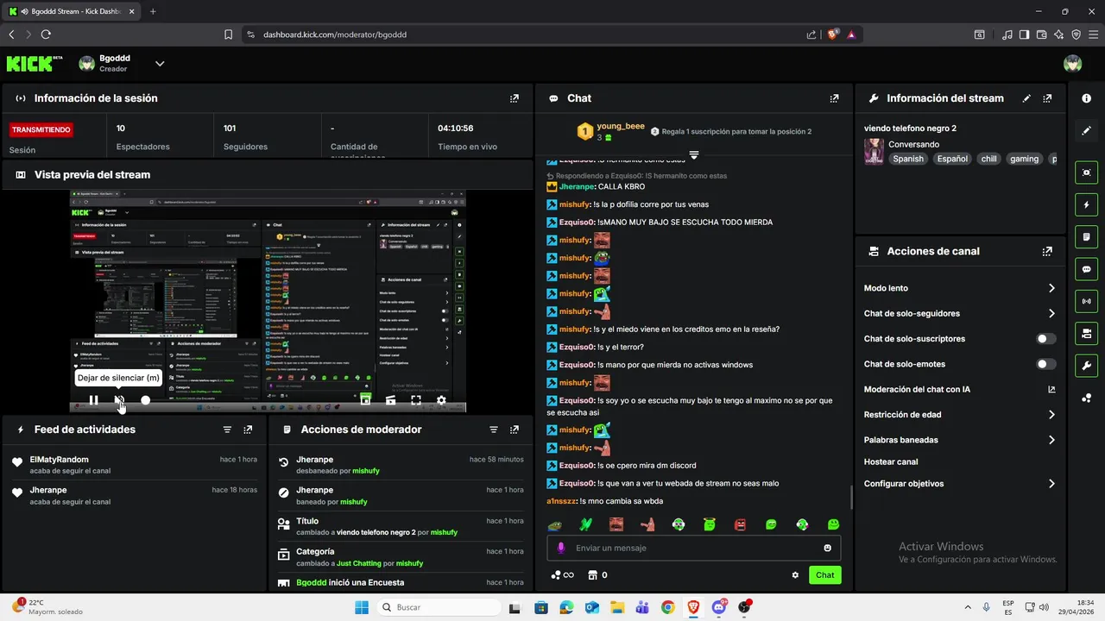Expand Palabras baneadas settings
The height and width of the screenshot is (621, 1105).
click(x=1051, y=440)
